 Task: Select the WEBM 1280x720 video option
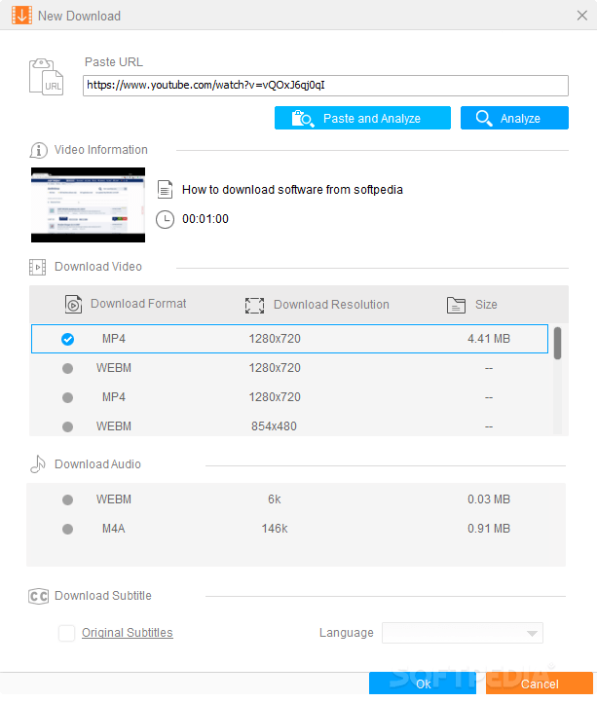pyautogui.click(x=289, y=368)
